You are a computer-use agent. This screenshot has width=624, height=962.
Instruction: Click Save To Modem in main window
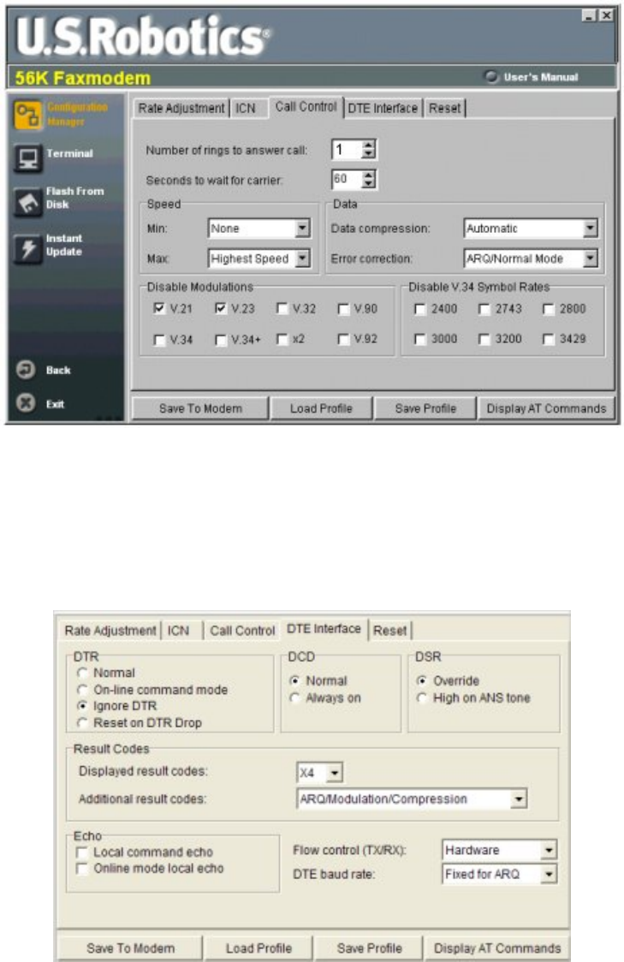click(200, 408)
